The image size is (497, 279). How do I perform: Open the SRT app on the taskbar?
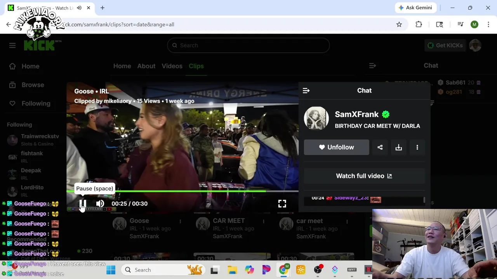352,270
